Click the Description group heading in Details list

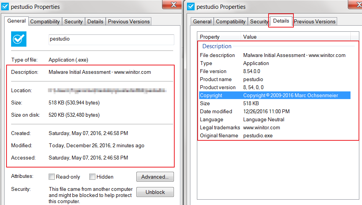(x=217, y=46)
